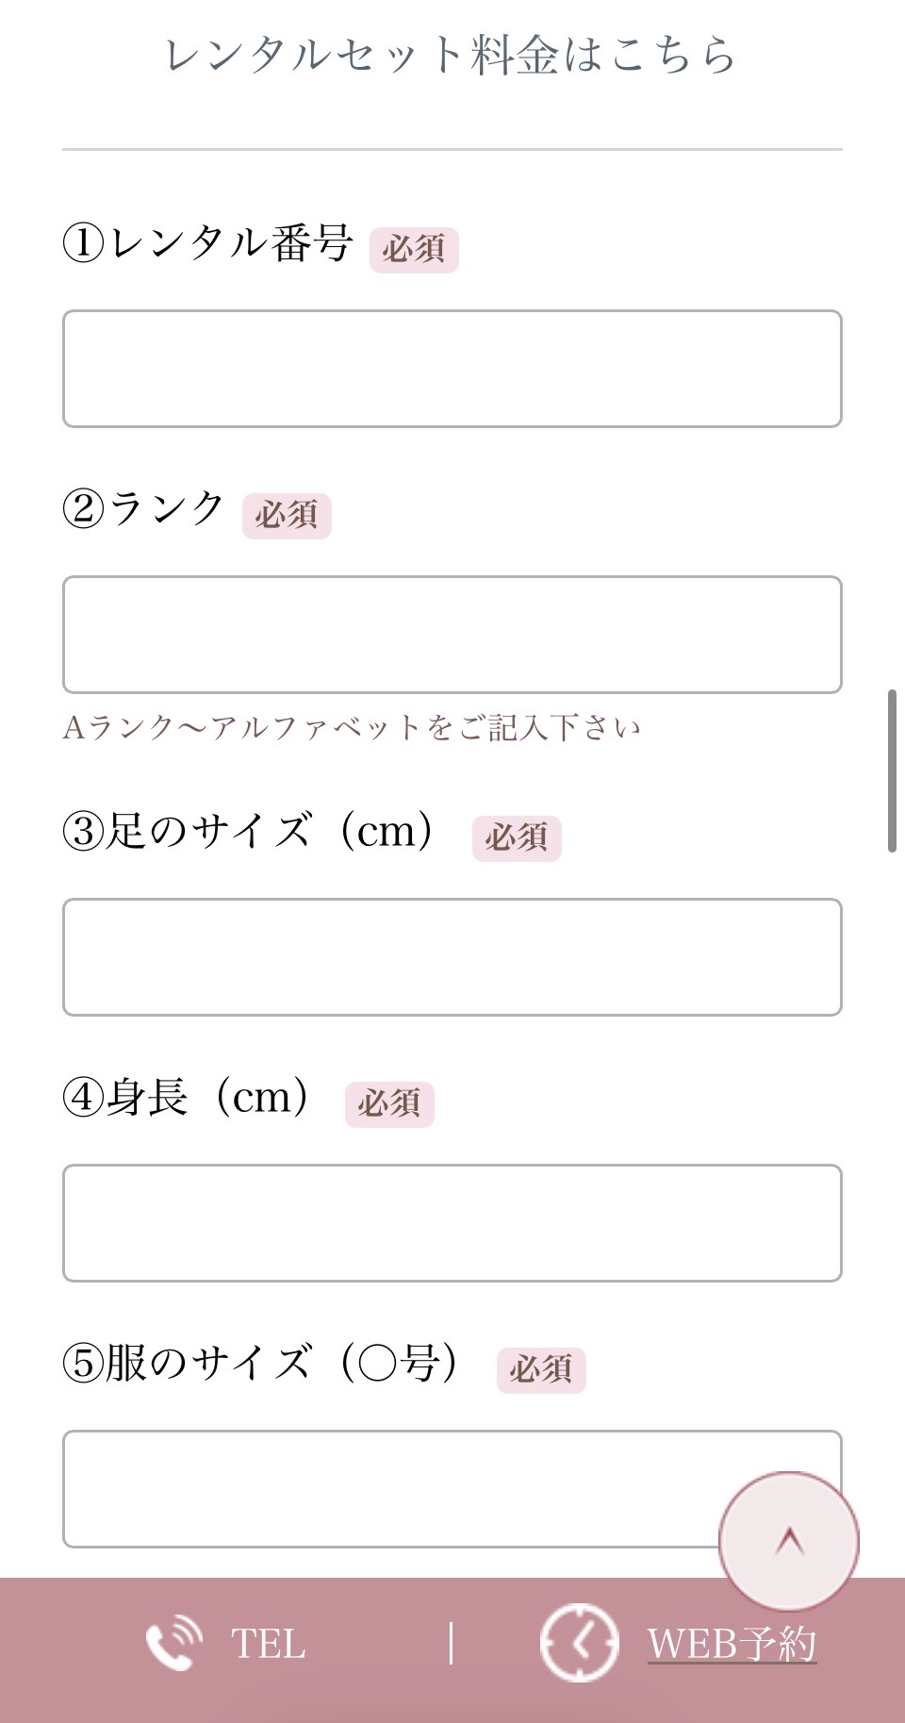The width and height of the screenshot is (905, 1723).
Task: Click the ①レンタル番号 field label
Action: (x=208, y=244)
